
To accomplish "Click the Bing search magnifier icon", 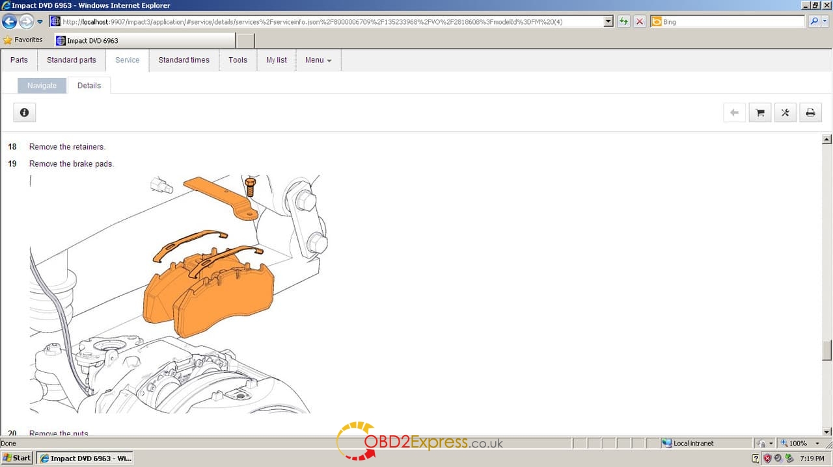I will 814,21.
